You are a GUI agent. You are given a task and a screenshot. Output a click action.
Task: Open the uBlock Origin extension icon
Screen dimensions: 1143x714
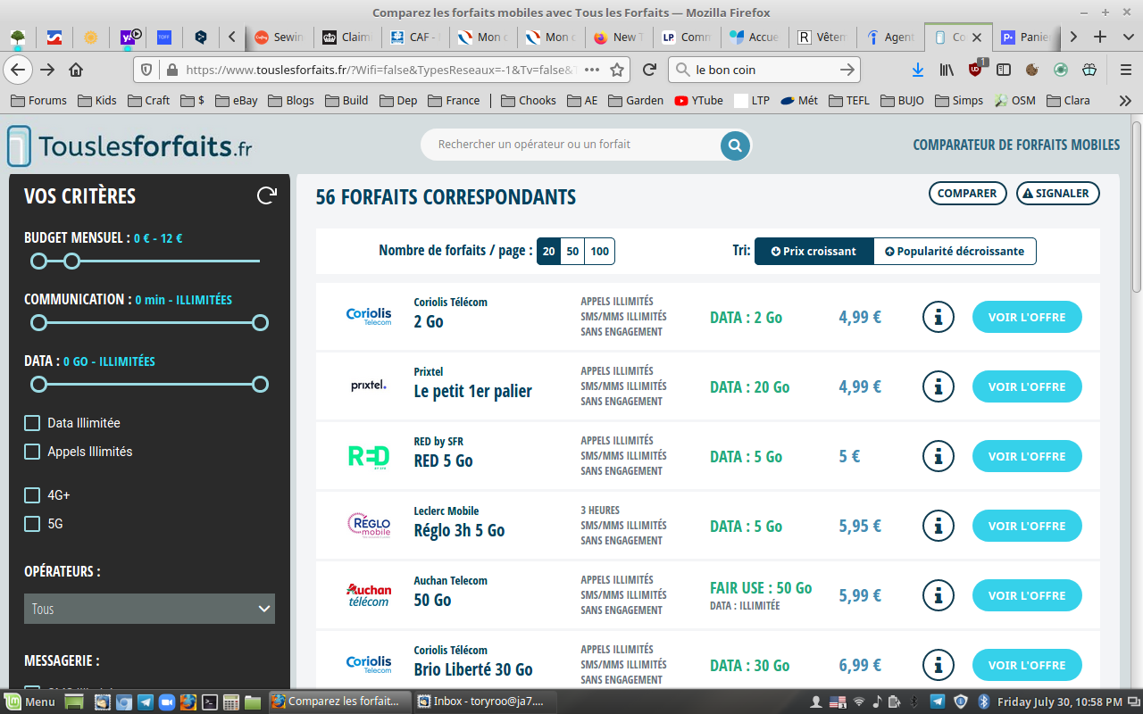[x=975, y=70]
